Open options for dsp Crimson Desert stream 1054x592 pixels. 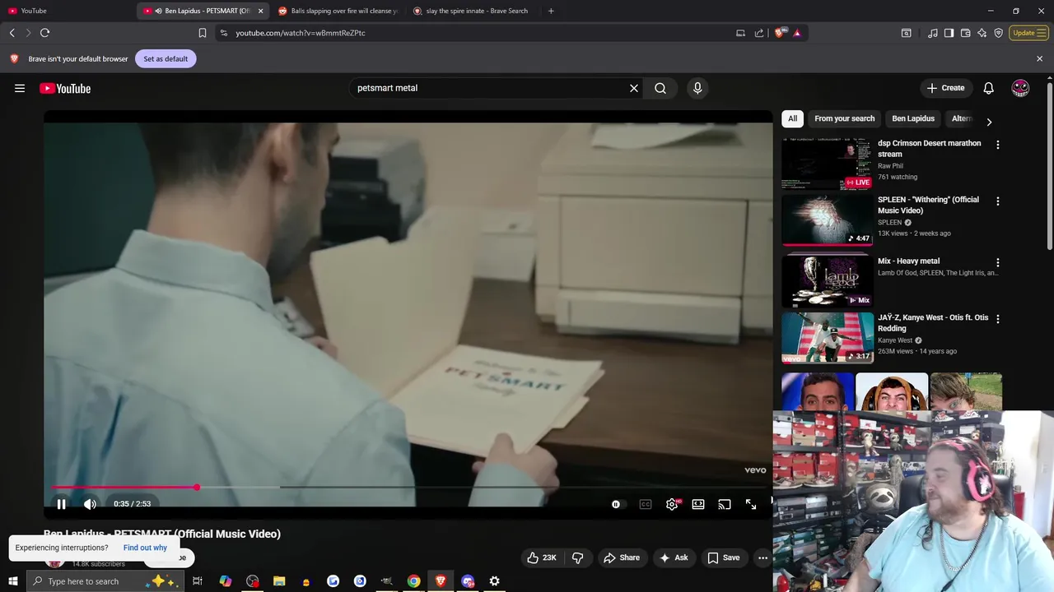coord(997,145)
